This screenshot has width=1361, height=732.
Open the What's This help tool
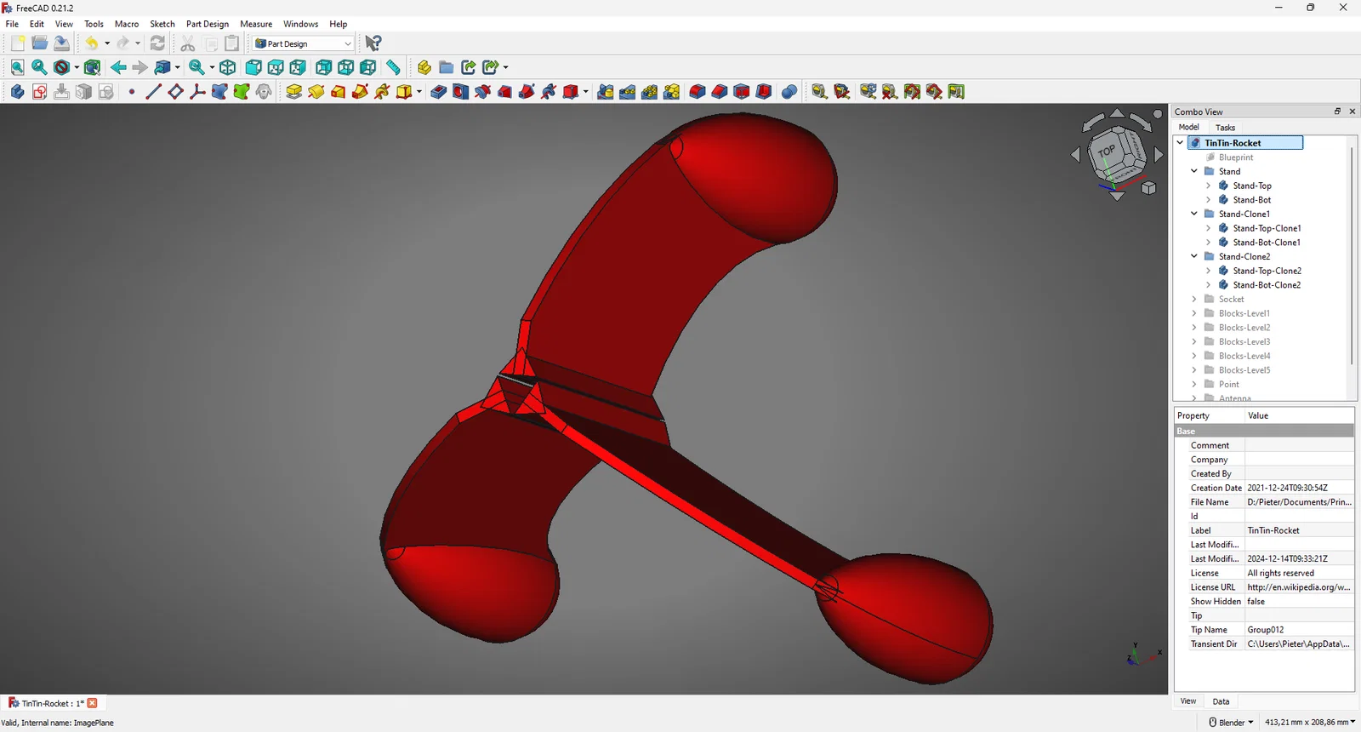click(x=373, y=43)
